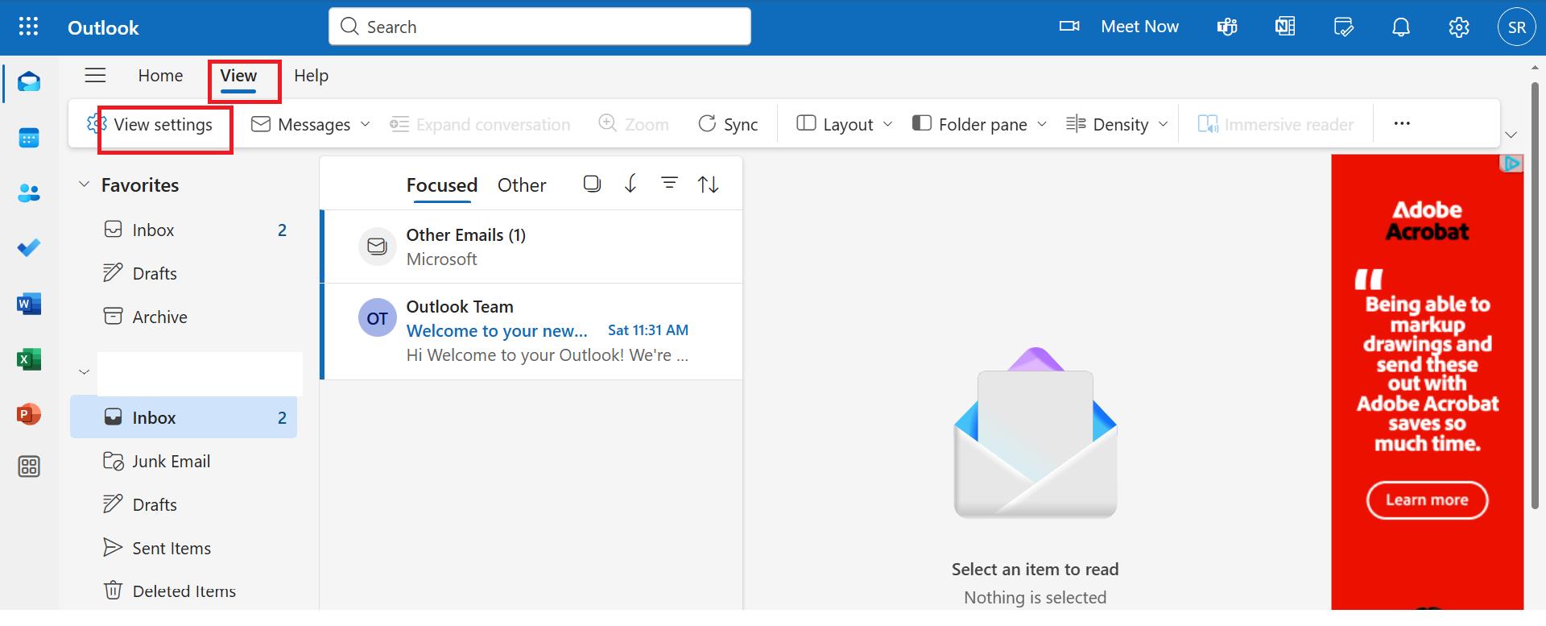Open the Folder pane dropdown
1546x626 pixels.
pos(979,124)
